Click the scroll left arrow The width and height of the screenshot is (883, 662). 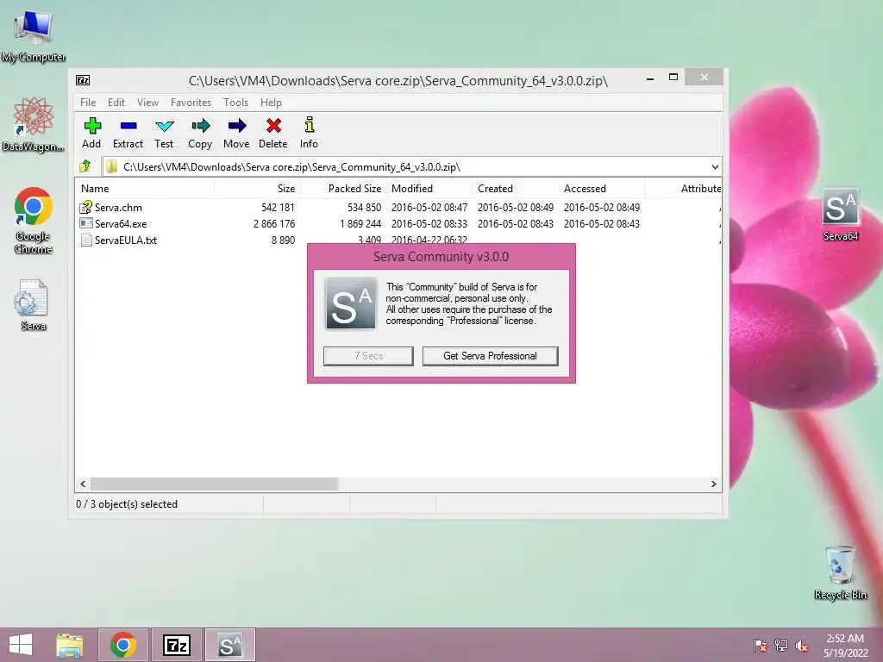pyautogui.click(x=84, y=484)
